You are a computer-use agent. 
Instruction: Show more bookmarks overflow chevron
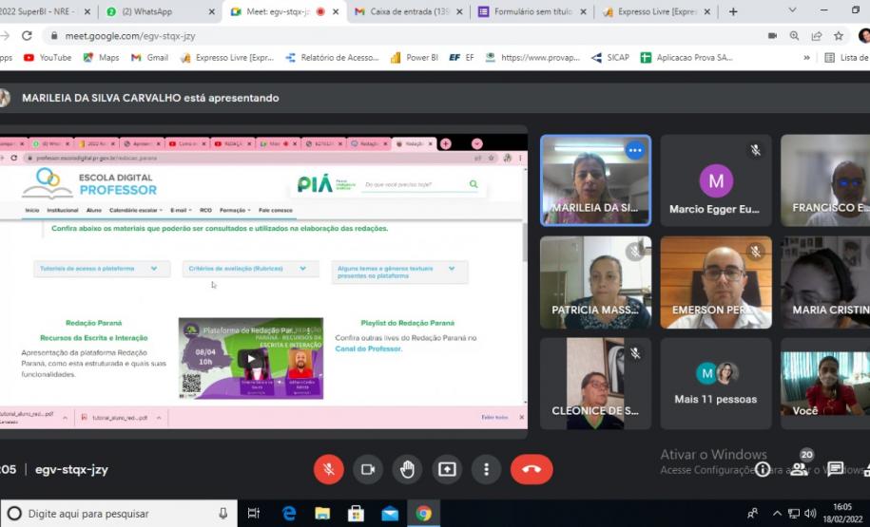click(806, 57)
